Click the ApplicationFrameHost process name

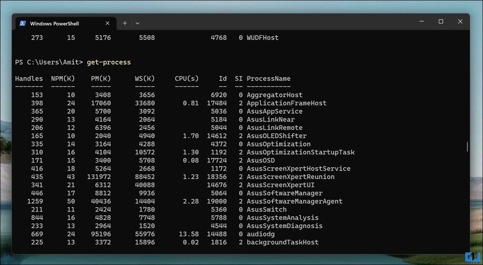coord(286,103)
